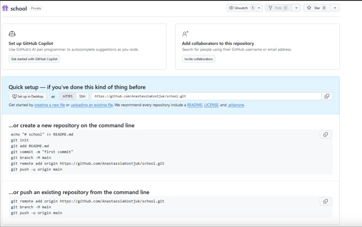This screenshot has height=227, width=362.
Task: Click the .gitignore link
Action: click(x=236, y=105)
